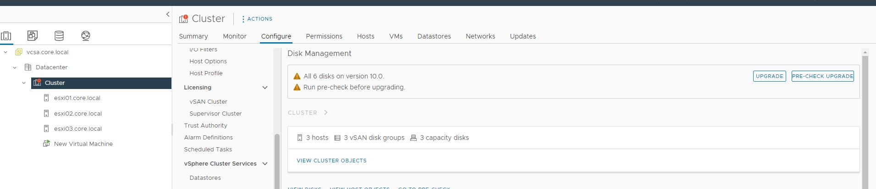Click the vcsa.core.local vCenter icon
This screenshot has height=189, width=876.
(19, 52)
